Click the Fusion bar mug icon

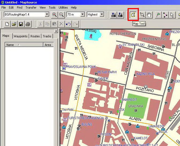coord(99,136)
